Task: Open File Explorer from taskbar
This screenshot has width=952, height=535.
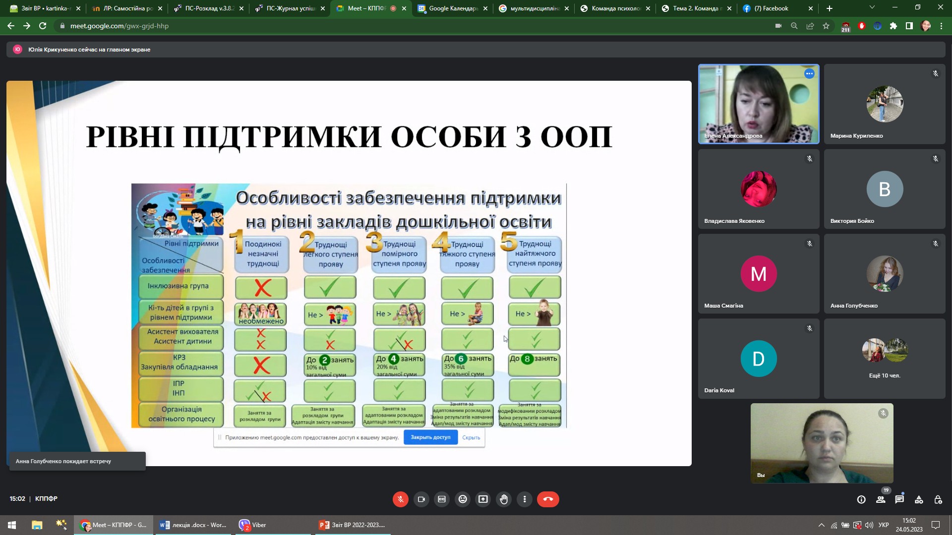Action: pyautogui.click(x=37, y=525)
